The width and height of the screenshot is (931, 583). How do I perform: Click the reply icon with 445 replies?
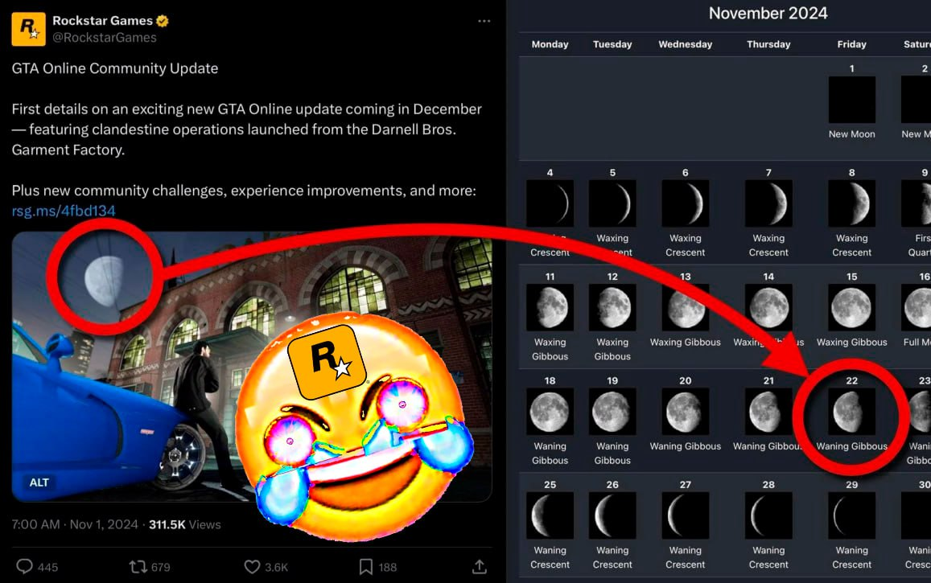24,566
